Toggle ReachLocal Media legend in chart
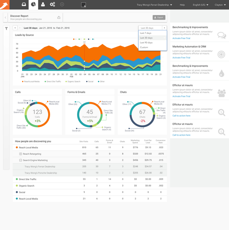This screenshot has height=230, width=229. [x=31, y=81]
